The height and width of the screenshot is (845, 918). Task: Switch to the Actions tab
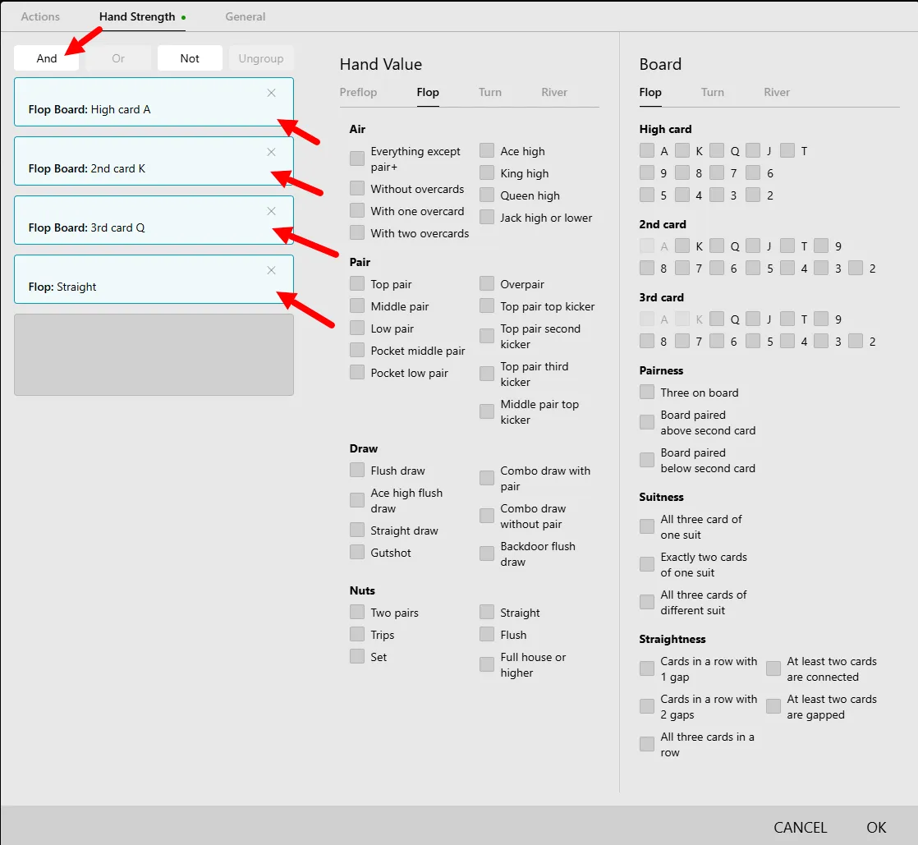click(40, 16)
